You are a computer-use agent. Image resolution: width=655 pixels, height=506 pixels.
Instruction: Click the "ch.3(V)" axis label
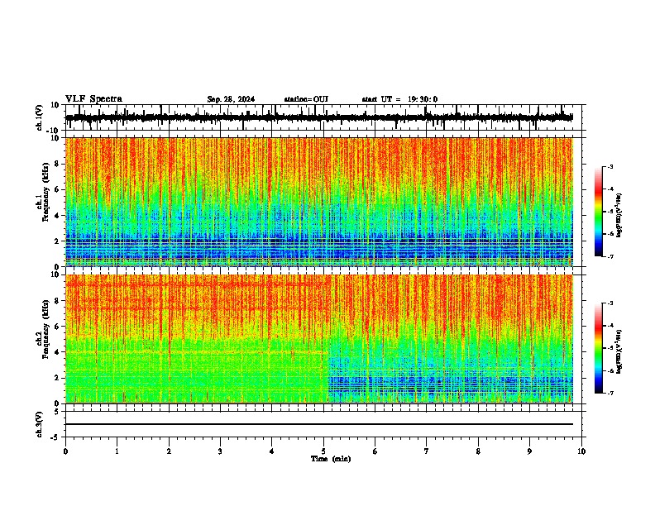(40, 425)
